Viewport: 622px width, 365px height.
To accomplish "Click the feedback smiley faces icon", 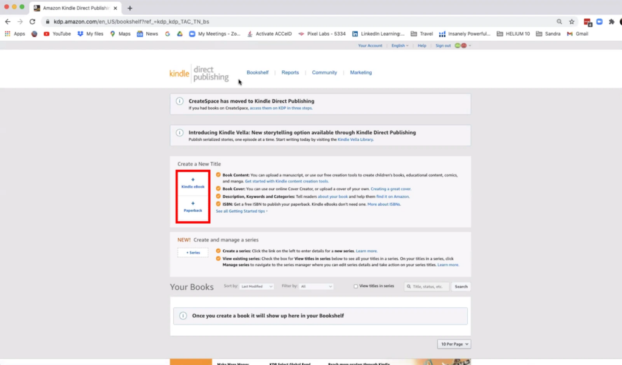I will pos(460,45).
